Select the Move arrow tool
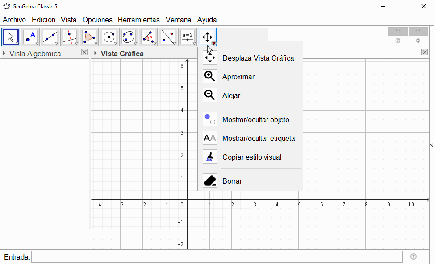The width and height of the screenshot is (434, 264). [x=11, y=37]
